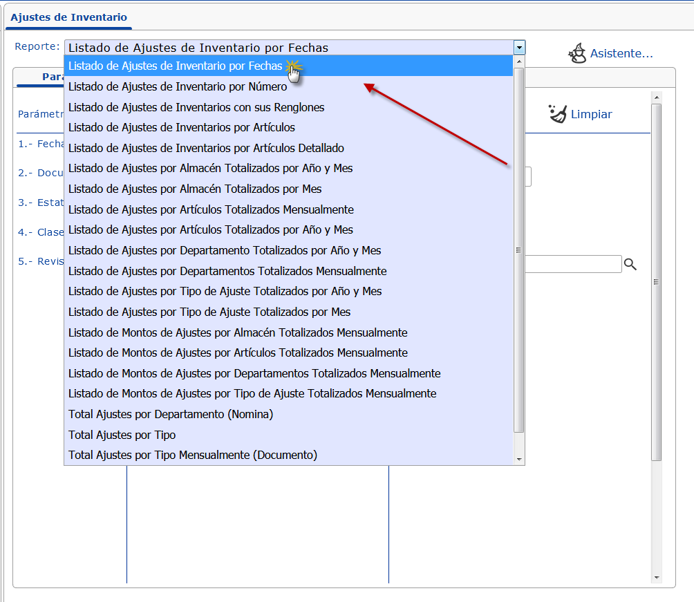Image resolution: width=694 pixels, height=602 pixels.
Task: Pick Listado de Ajustes de Inventarios por Artículos Detallado
Action: click(288, 148)
